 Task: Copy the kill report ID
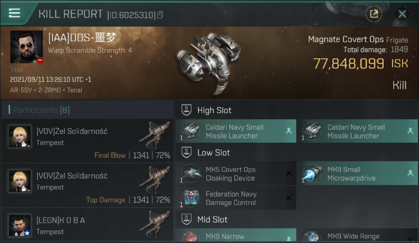tap(160, 15)
